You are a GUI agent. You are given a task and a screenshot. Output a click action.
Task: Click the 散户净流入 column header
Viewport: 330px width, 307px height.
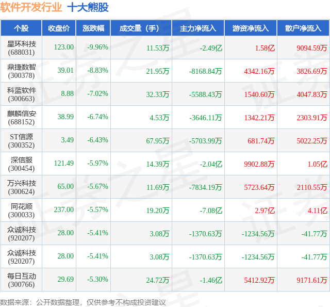pyautogui.click(x=303, y=28)
